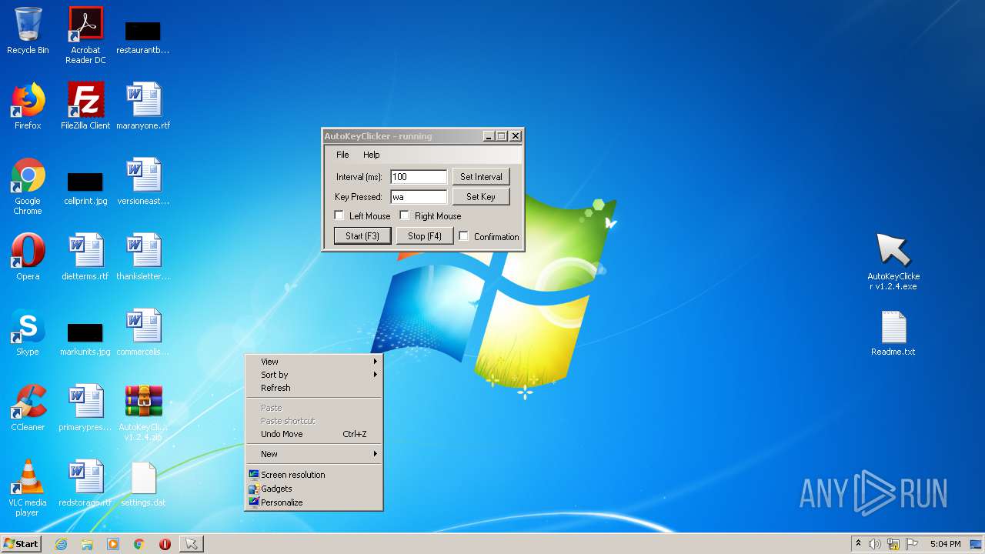Click the Action Center flag icon
The height and width of the screenshot is (554, 985).
click(x=912, y=544)
